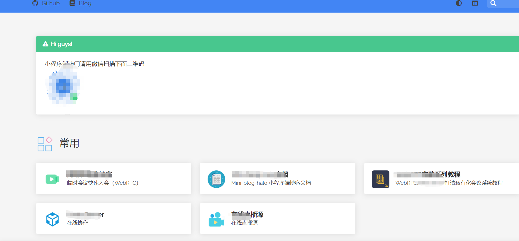Viewport: 519px width, 241px height.
Task: Click the dark WebRTC tutorial book icon
Action: tap(380, 179)
